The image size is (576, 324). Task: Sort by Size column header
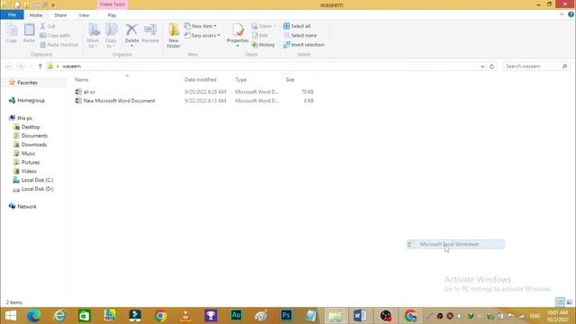290,80
